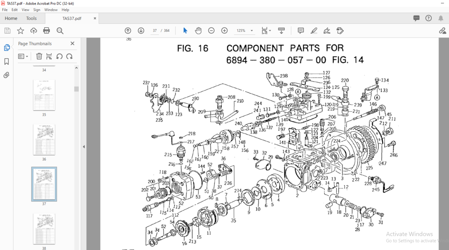Viewport: 449px width, 250px height.
Task: Select the page 35 thumbnail
Action: pyautogui.click(x=44, y=95)
